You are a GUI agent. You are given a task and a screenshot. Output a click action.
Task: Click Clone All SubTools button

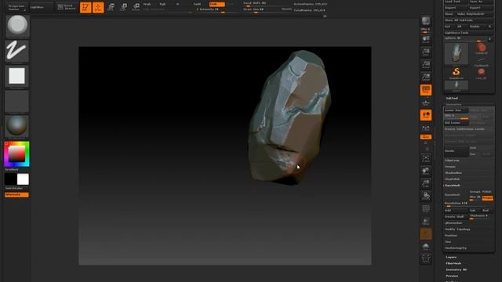[468, 20]
